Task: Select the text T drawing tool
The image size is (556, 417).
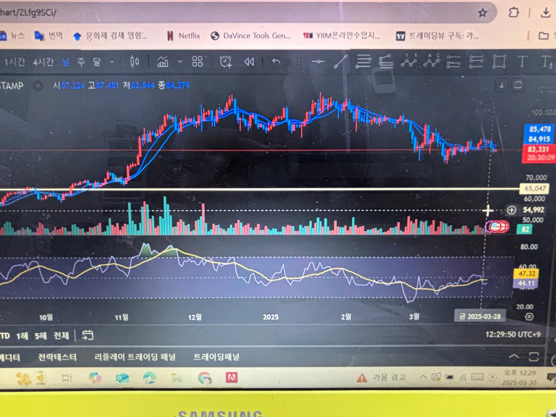Action: (522, 61)
